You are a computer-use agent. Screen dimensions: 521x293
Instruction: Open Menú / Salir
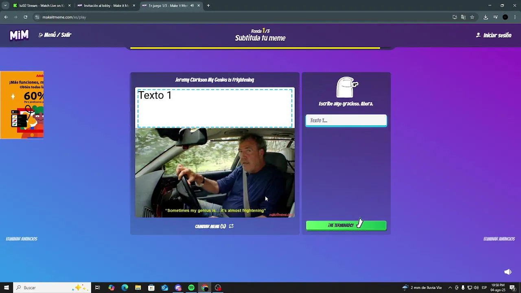[55, 35]
